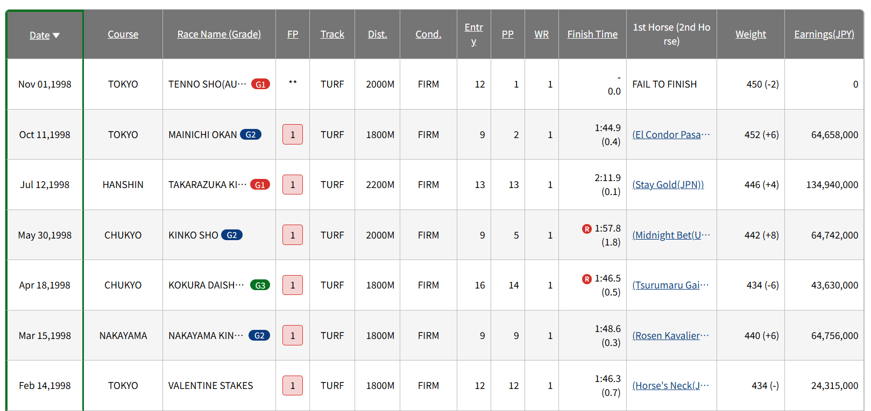Select the NAKAYAMA KIN… race name
Screen dimensions: 871x411
coord(206,336)
